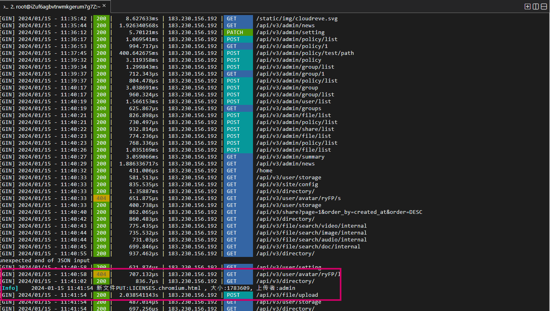Click the 'unexpected end of JSON input' line
The height and width of the screenshot is (311, 550).
(x=45, y=261)
